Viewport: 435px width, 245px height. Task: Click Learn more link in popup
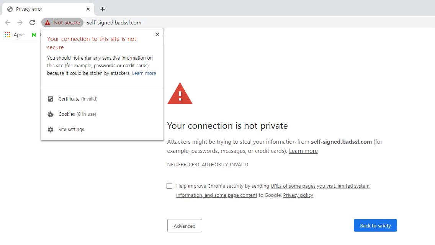pyautogui.click(x=144, y=73)
